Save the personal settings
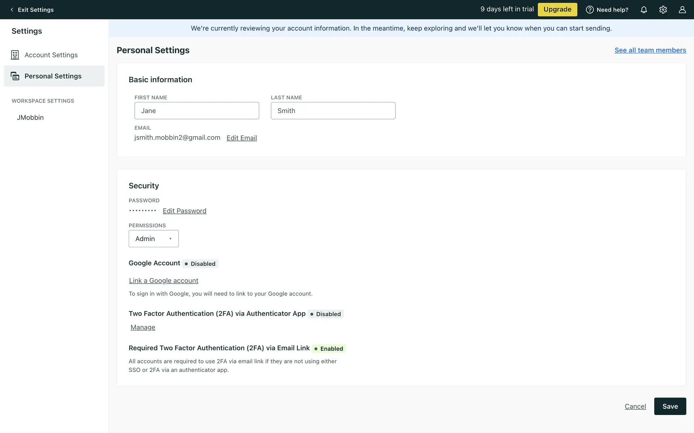This screenshot has width=694, height=433. (x=670, y=406)
